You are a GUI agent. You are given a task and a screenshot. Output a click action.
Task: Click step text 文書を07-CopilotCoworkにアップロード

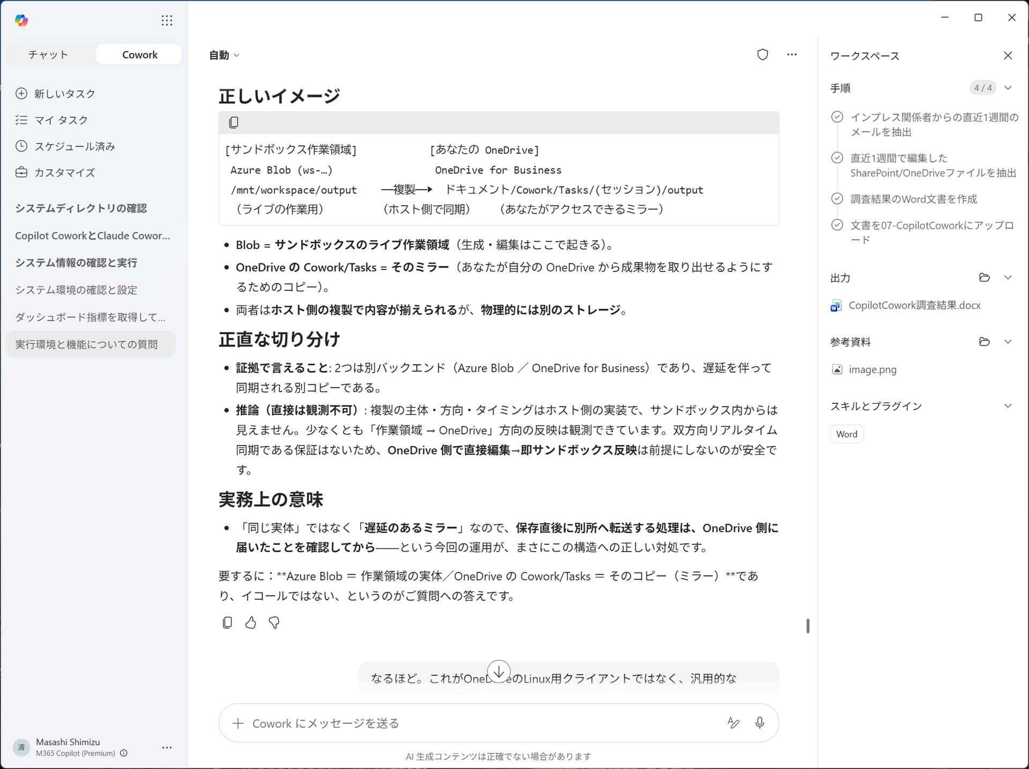coord(931,232)
